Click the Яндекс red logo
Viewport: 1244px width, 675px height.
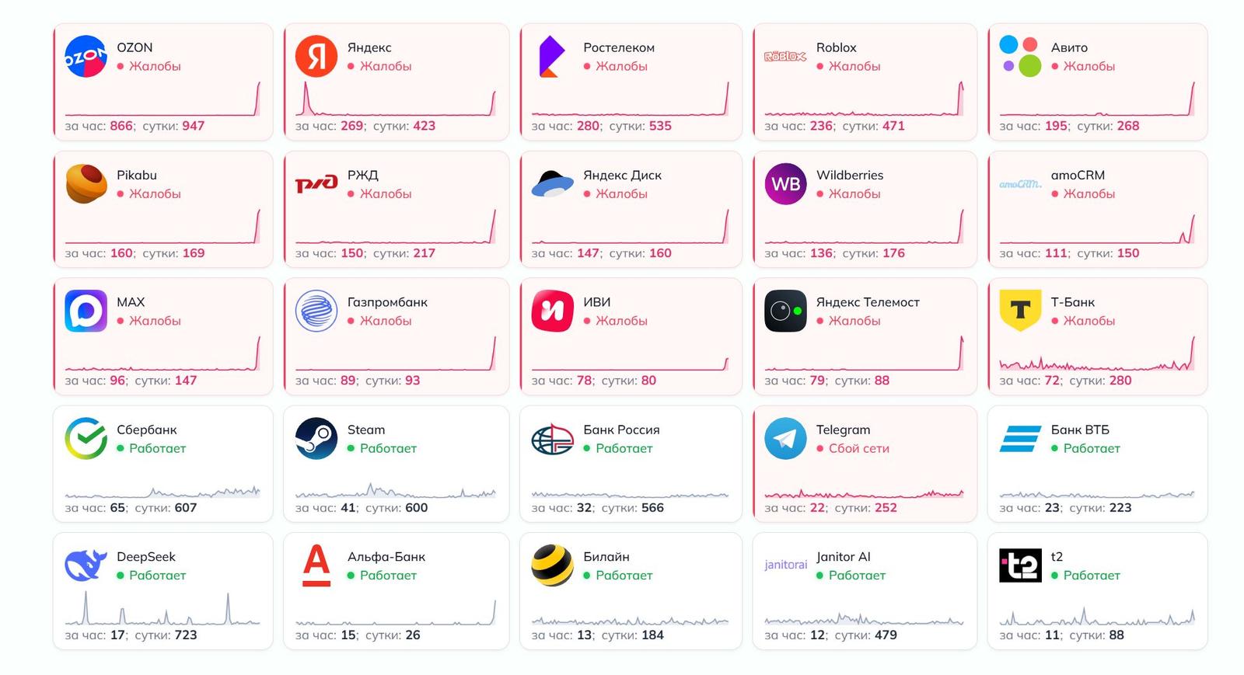click(316, 57)
